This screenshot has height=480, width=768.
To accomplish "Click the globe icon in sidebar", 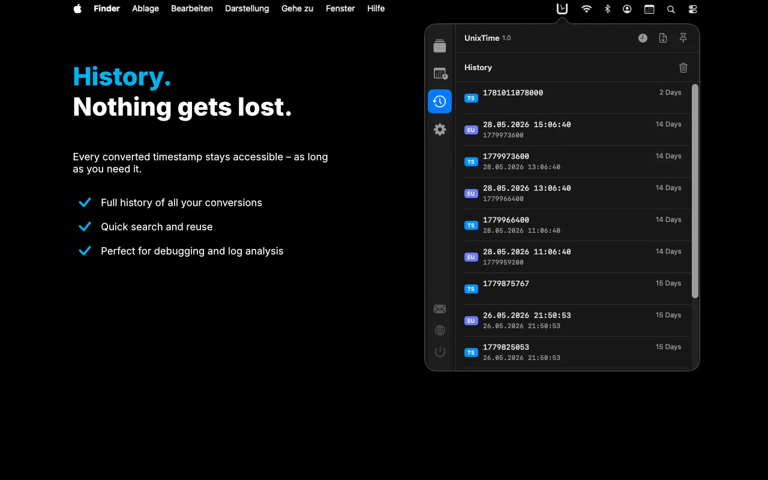I will click(440, 331).
